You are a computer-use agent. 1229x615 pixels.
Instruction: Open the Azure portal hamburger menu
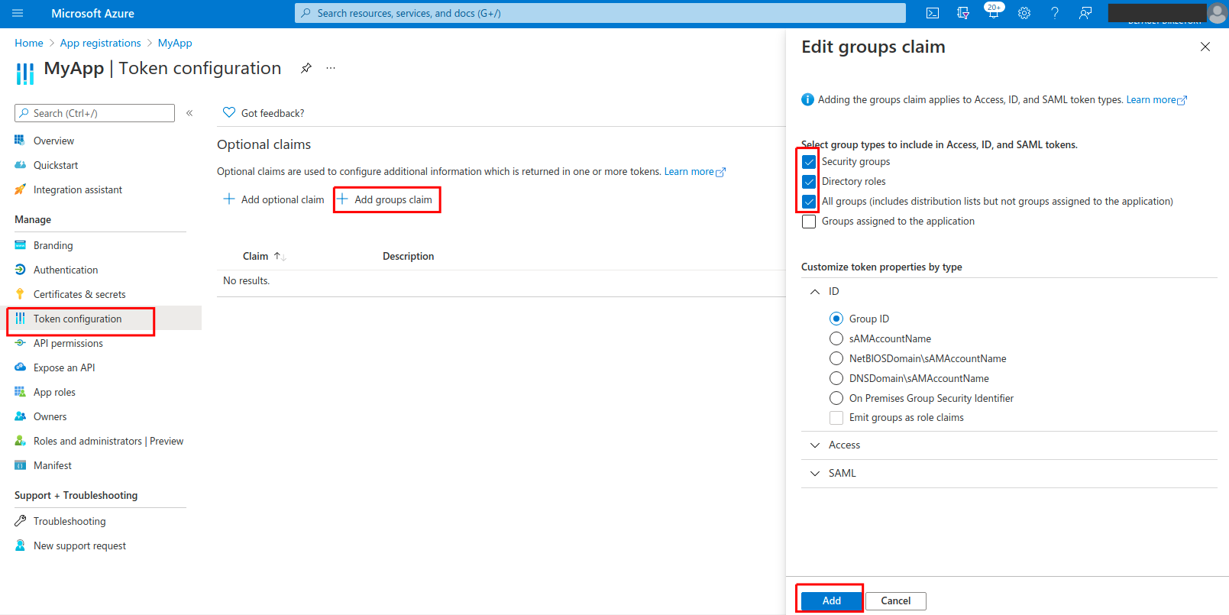[x=18, y=13]
